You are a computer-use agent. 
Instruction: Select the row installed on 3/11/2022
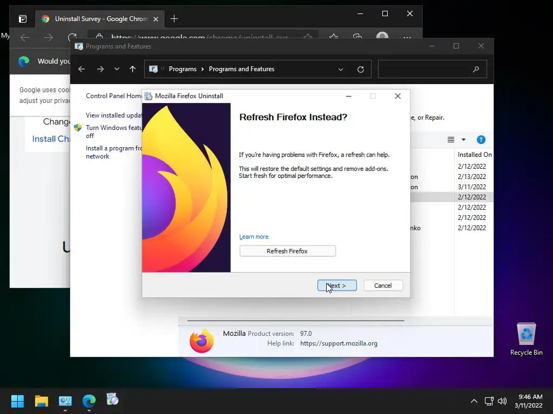click(451, 187)
